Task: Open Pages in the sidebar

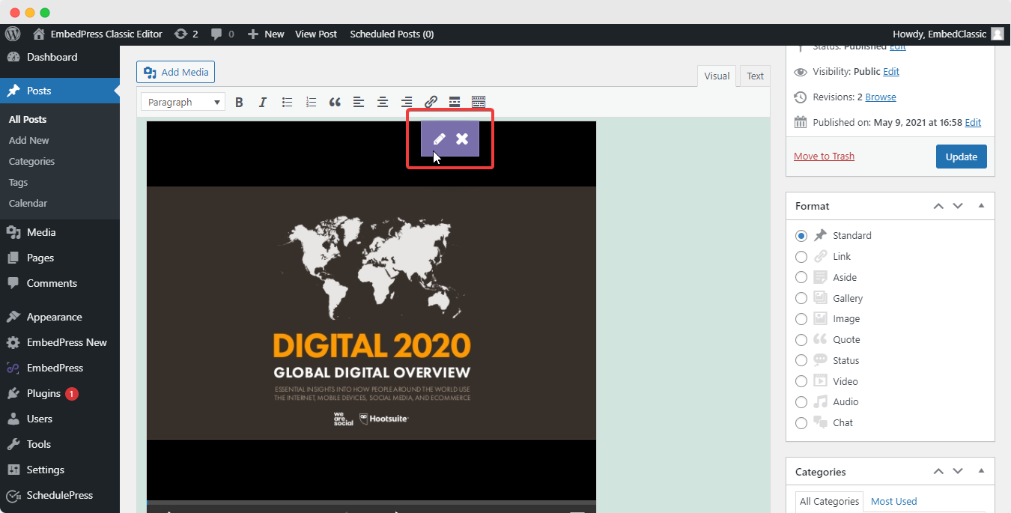Action: tap(60, 258)
